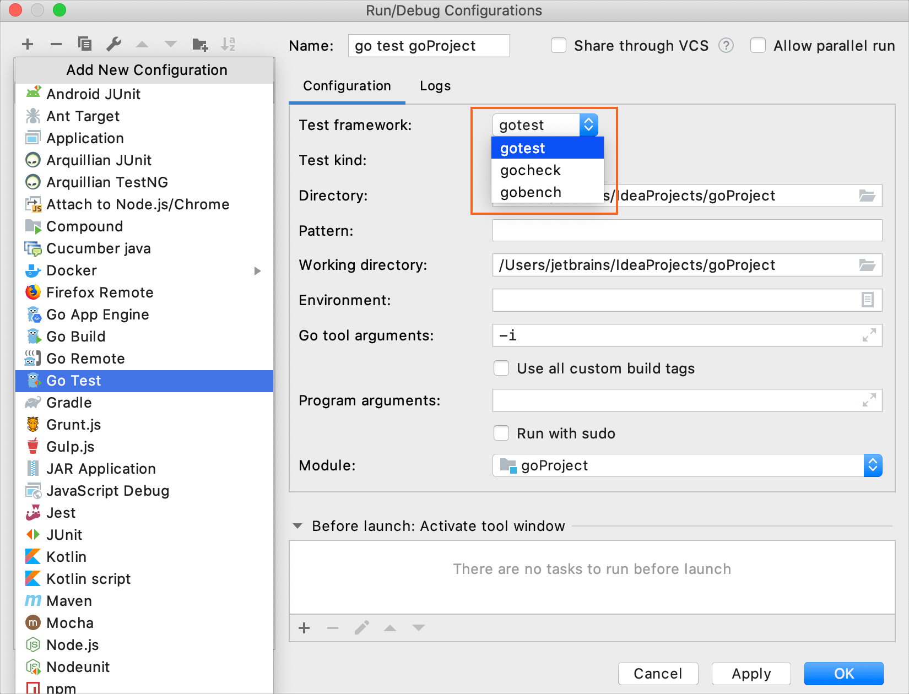
Task: Open the Module selection dropdown
Action: pos(873,465)
